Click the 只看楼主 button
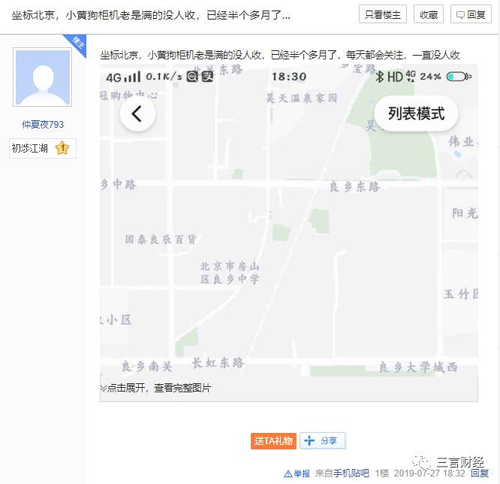 click(x=383, y=14)
